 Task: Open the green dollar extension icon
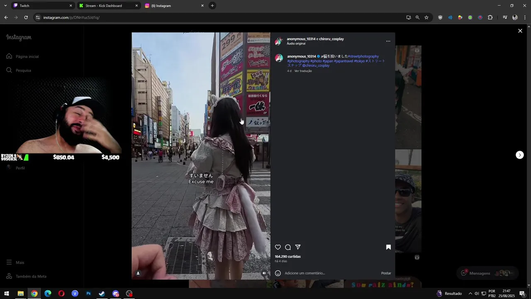click(x=470, y=17)
